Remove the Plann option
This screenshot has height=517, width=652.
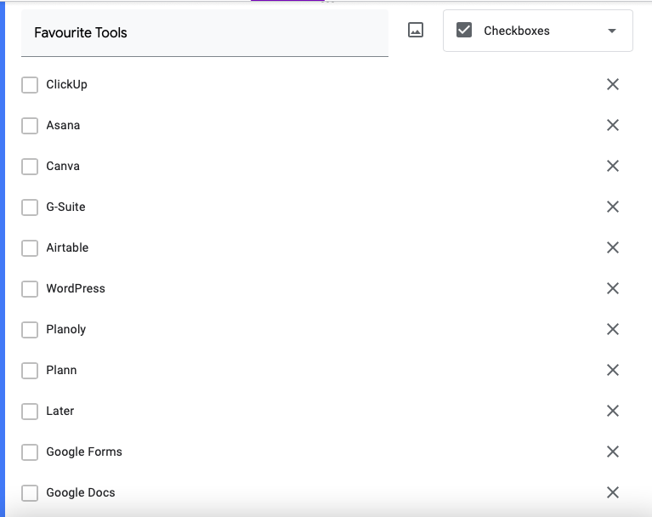pyautogui.click(x=613, y=370)
